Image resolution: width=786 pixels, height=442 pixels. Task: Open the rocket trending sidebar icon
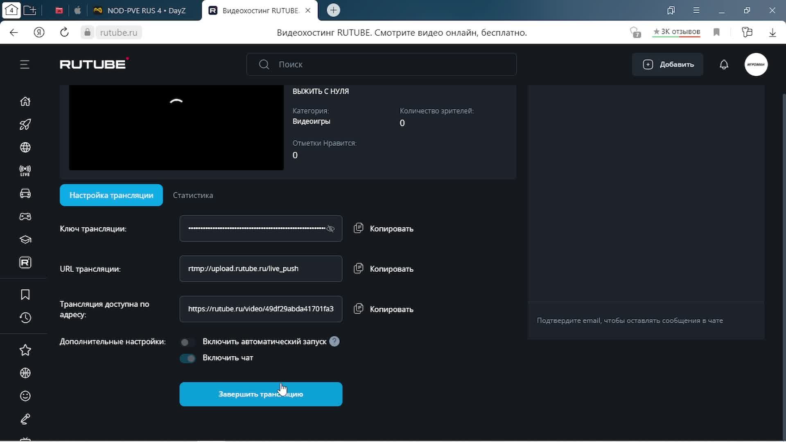pyautogui.click(x=25, y=124)
